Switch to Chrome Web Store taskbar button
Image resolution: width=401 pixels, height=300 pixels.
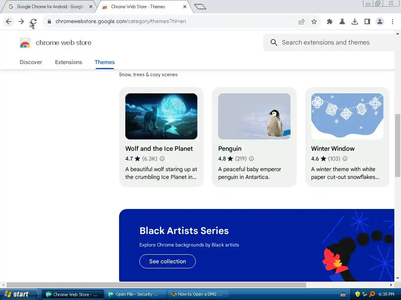point(72,295)
